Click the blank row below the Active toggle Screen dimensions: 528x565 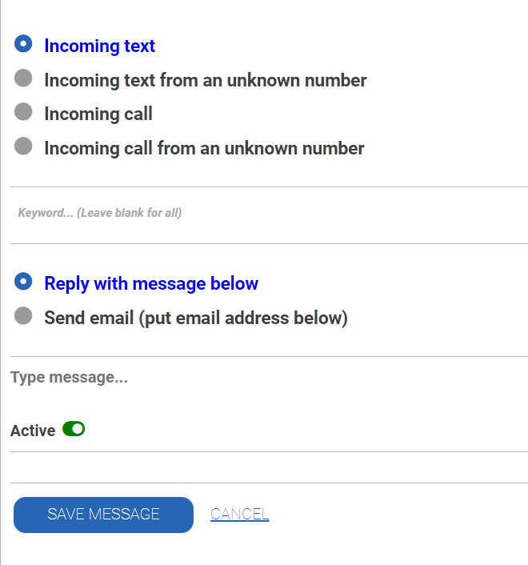point(269,467)
